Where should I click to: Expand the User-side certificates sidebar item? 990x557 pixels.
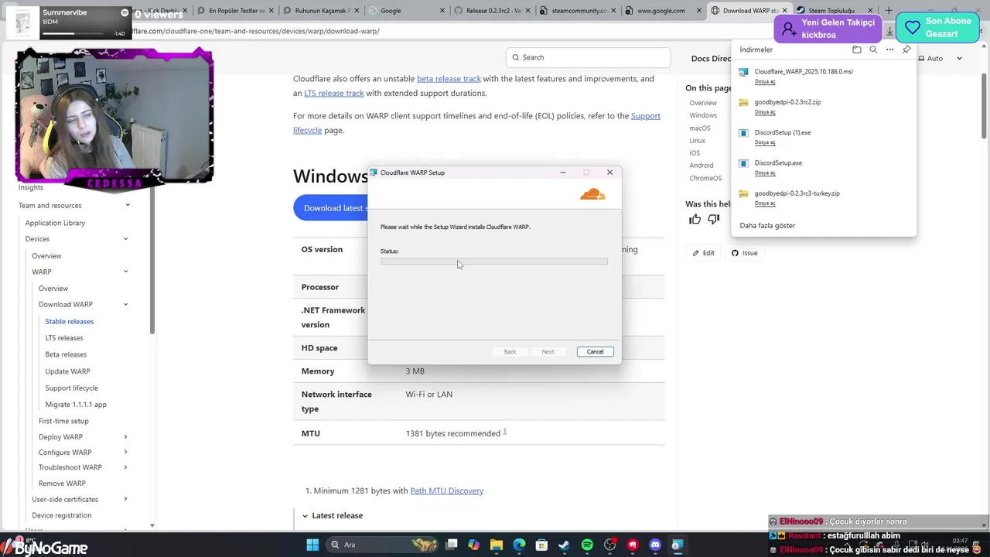(125, 499)
